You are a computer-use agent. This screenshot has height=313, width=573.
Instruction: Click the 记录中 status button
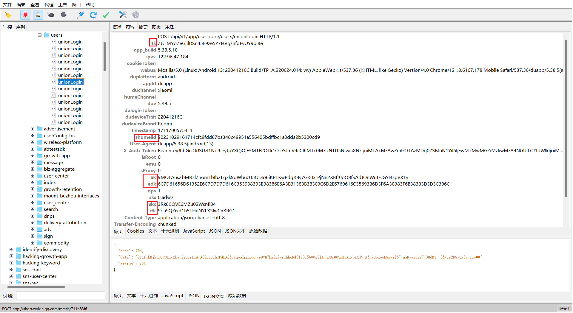point(565,309)
